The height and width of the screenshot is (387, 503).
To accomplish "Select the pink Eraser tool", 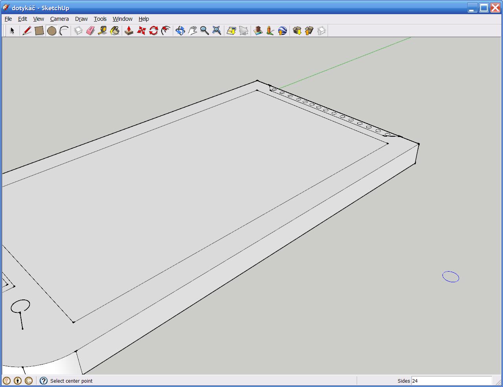I will 90,31.
